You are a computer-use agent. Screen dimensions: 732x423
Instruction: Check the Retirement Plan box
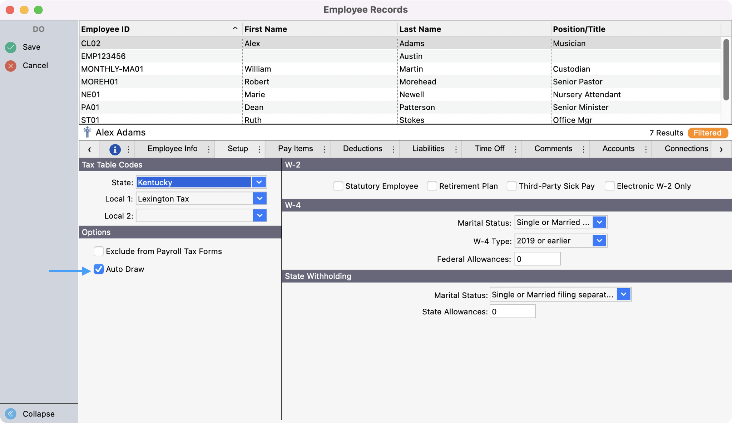coord(432,186)
